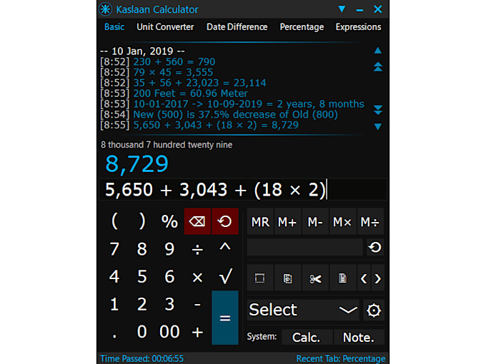Viewport: 486px width, 364px height.
Task: Open the title bar dropdown triangle menu
Action: click(342, 9)
